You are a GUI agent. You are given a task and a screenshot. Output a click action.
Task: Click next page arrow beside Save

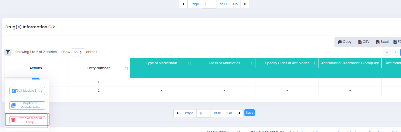(x=239, y=113)
